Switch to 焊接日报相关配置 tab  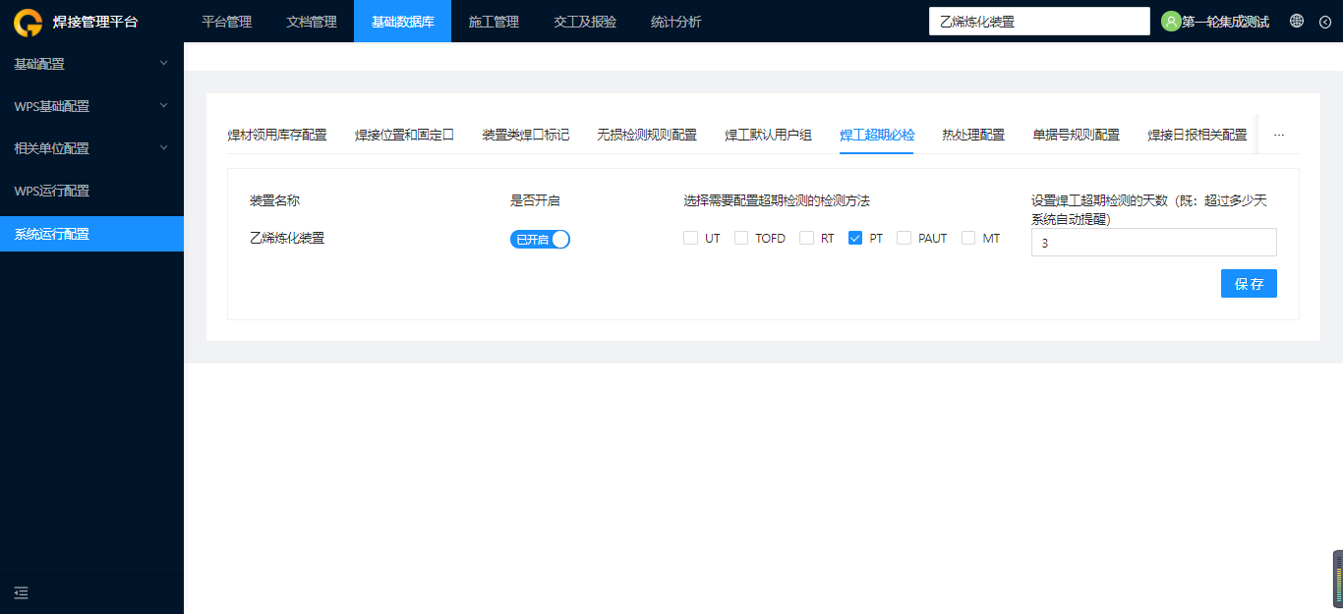pos(1197,135)
